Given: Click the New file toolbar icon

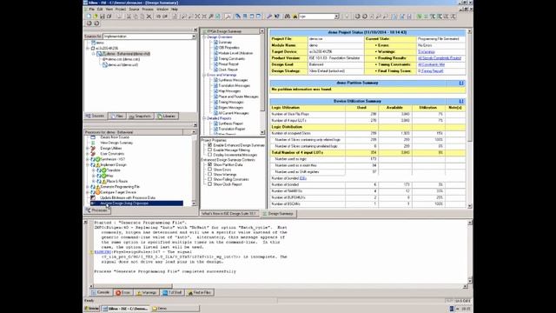Looking at the screenshot, I should (89, 17).
